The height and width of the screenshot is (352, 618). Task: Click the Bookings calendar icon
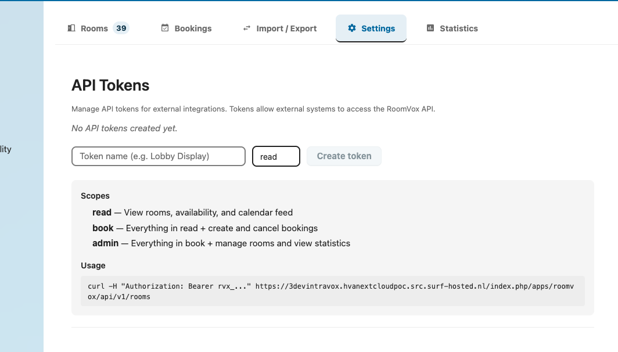click(x=165, y=28)
